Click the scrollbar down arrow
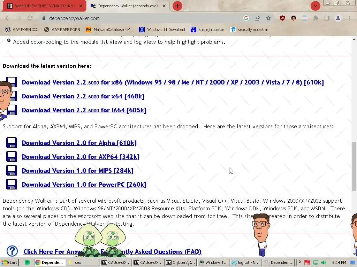 click(x=354, y=254)
